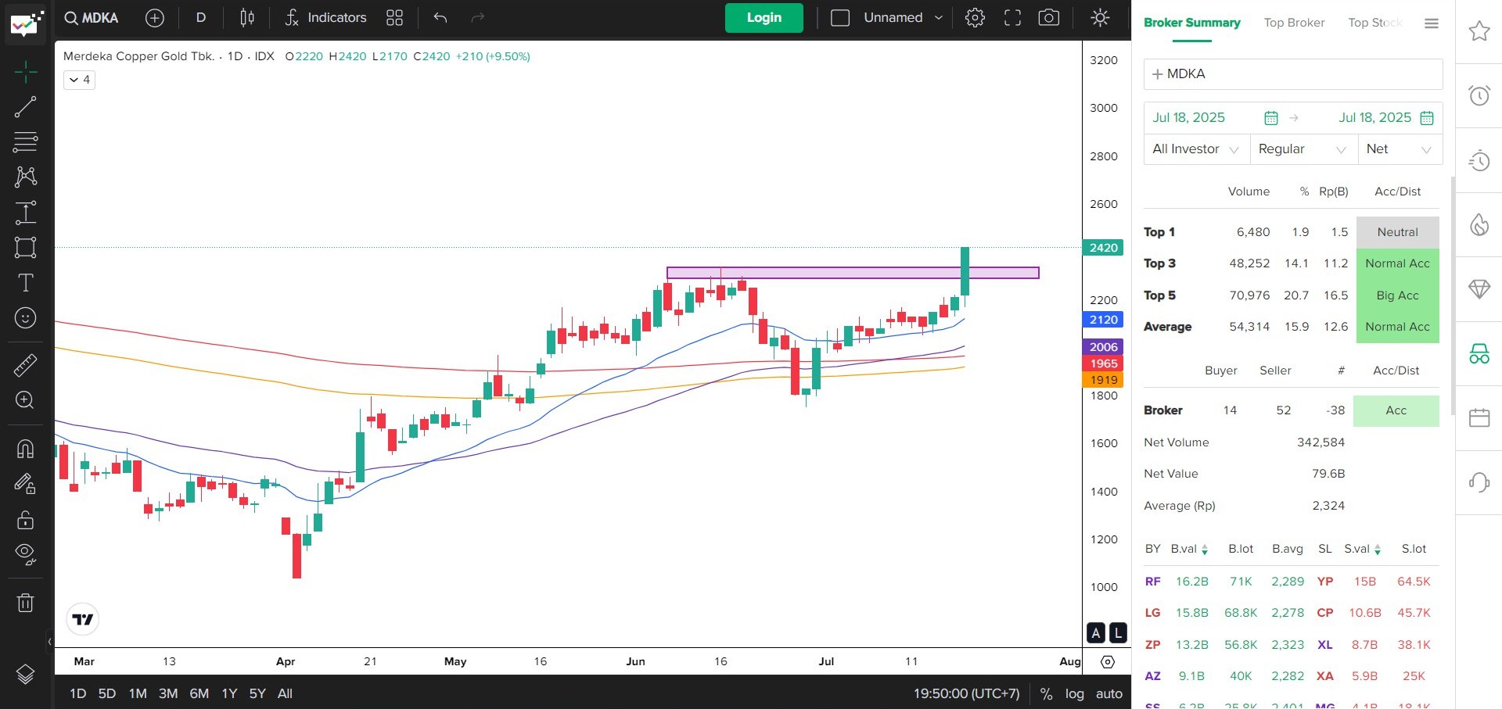
Task: Toggle auto scale mode
Action: click(1109, 693)
